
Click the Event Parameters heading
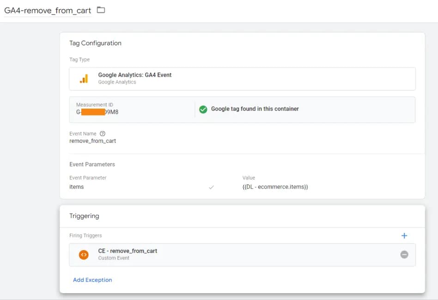click(92, 165)
